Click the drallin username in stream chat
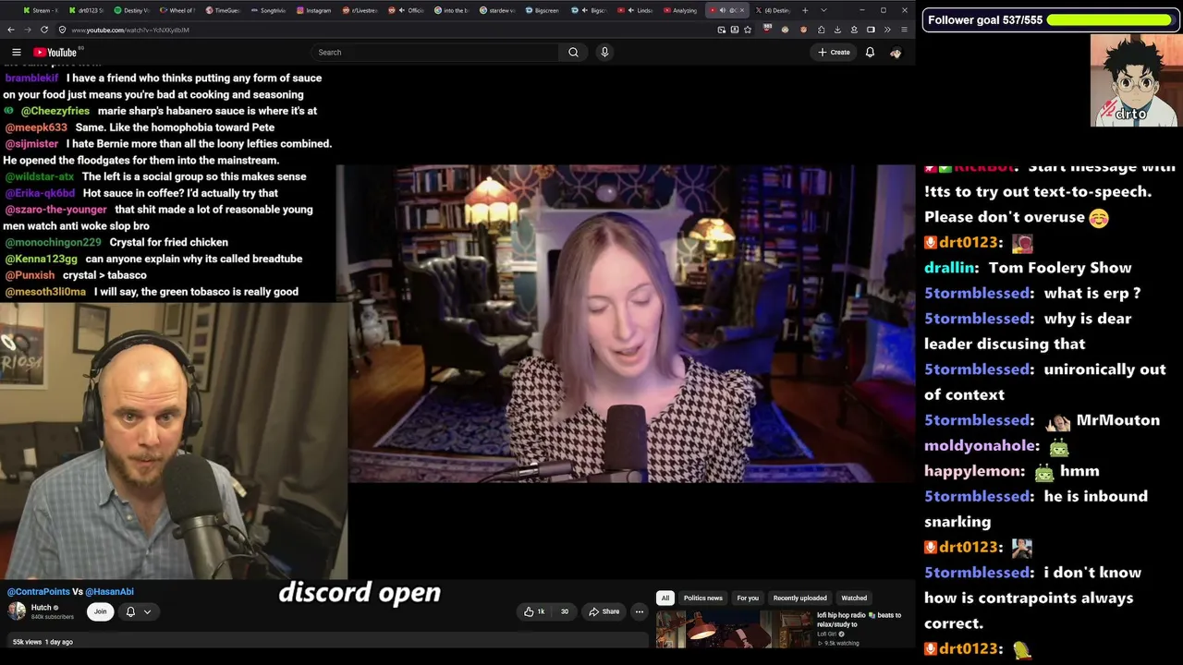Viewport: 1183px width, 665px height. 949,268
